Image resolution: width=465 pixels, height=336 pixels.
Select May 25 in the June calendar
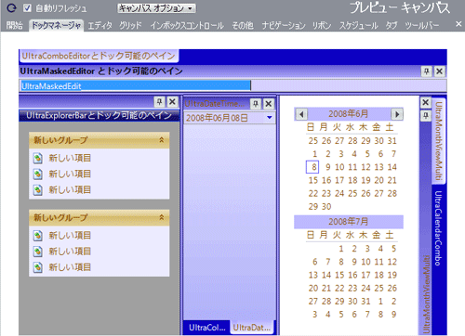[313, 141]
